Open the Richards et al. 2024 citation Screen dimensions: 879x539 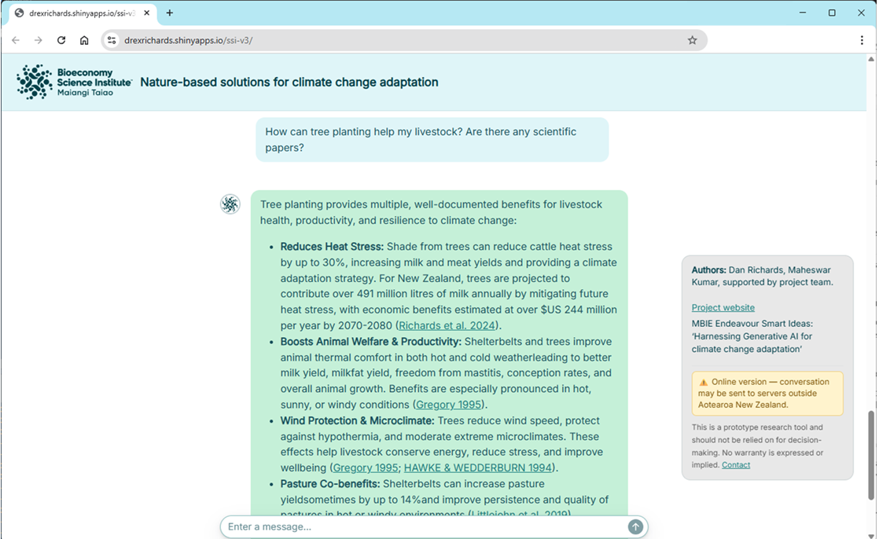pos(447,325)
